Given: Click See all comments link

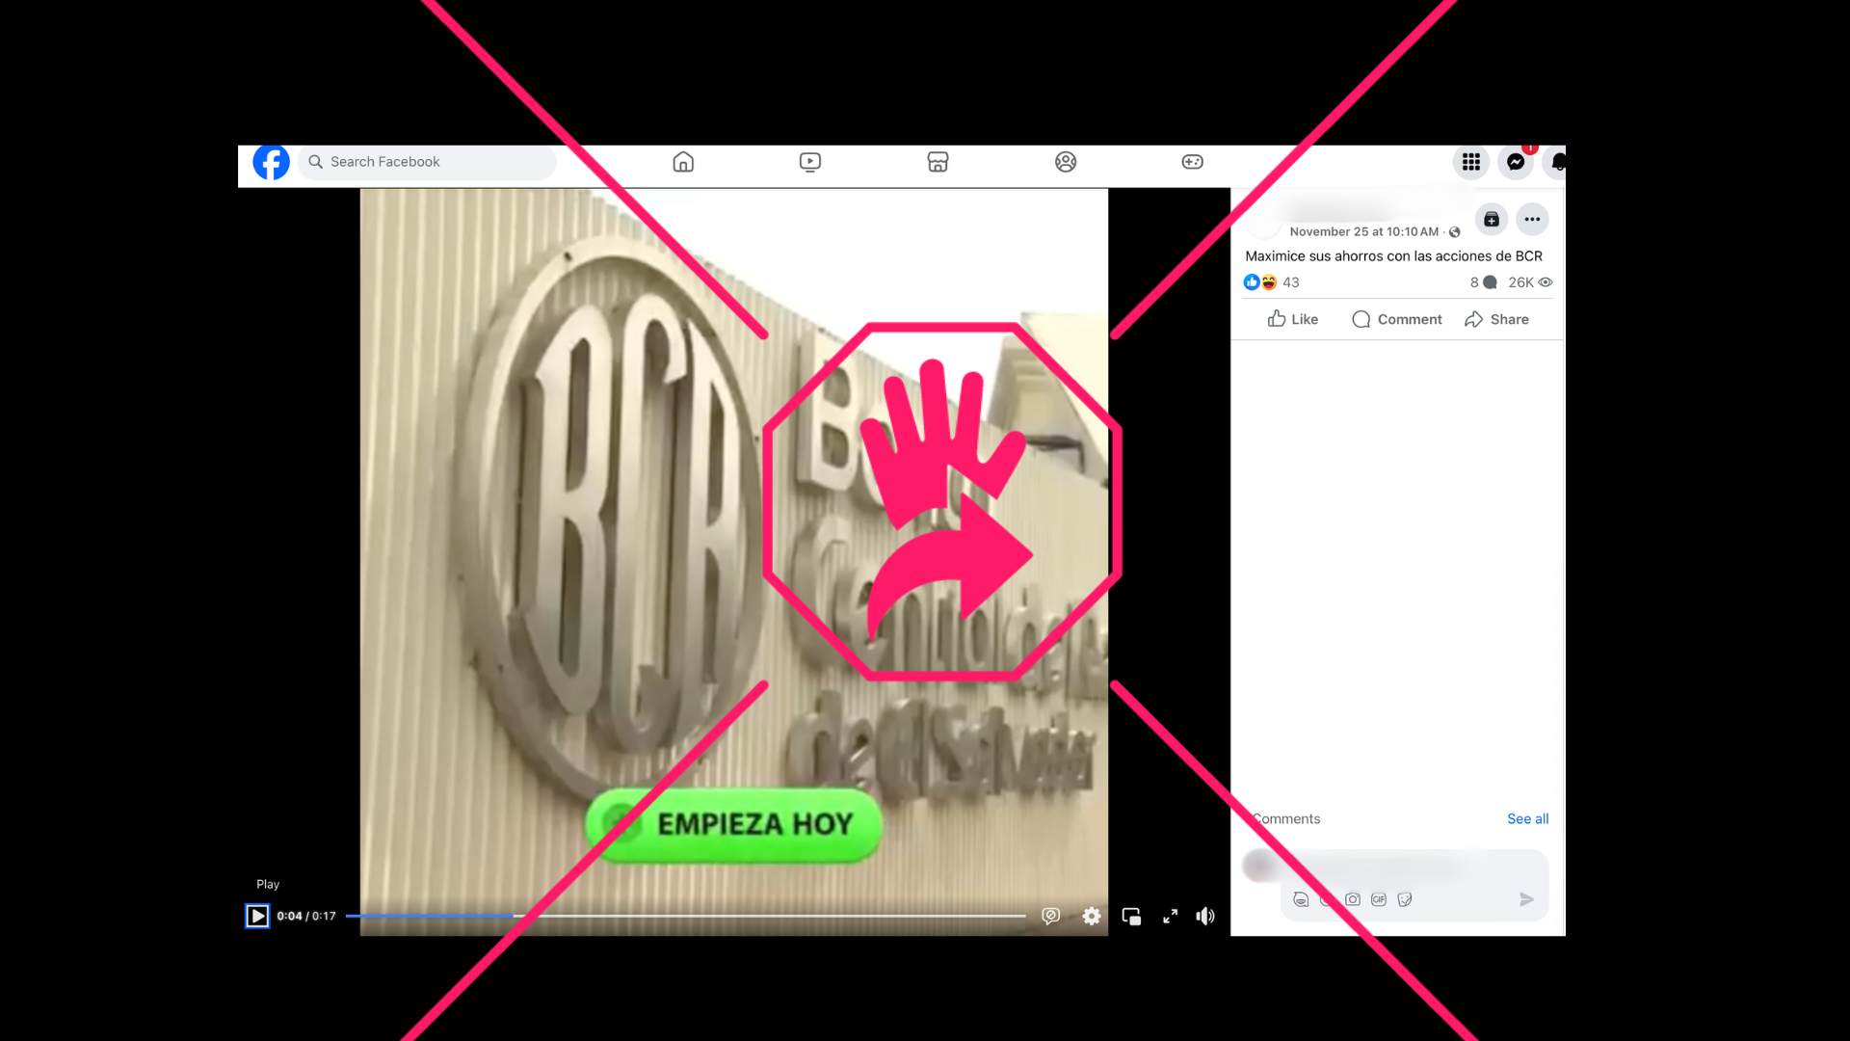Looking at the screenshot, I should (1527, 818).
